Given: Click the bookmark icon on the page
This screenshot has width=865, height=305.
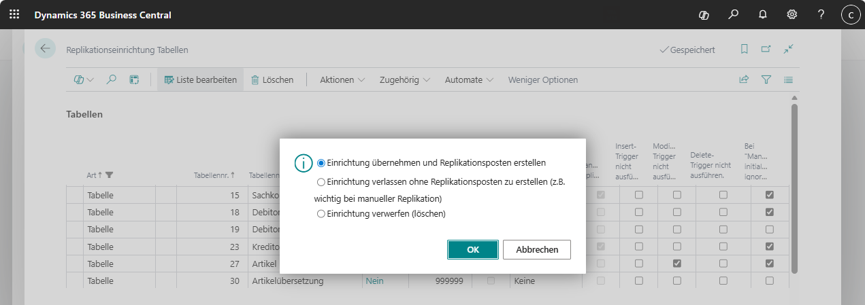Looking at the screenshot, I should (x=745, y=49).
